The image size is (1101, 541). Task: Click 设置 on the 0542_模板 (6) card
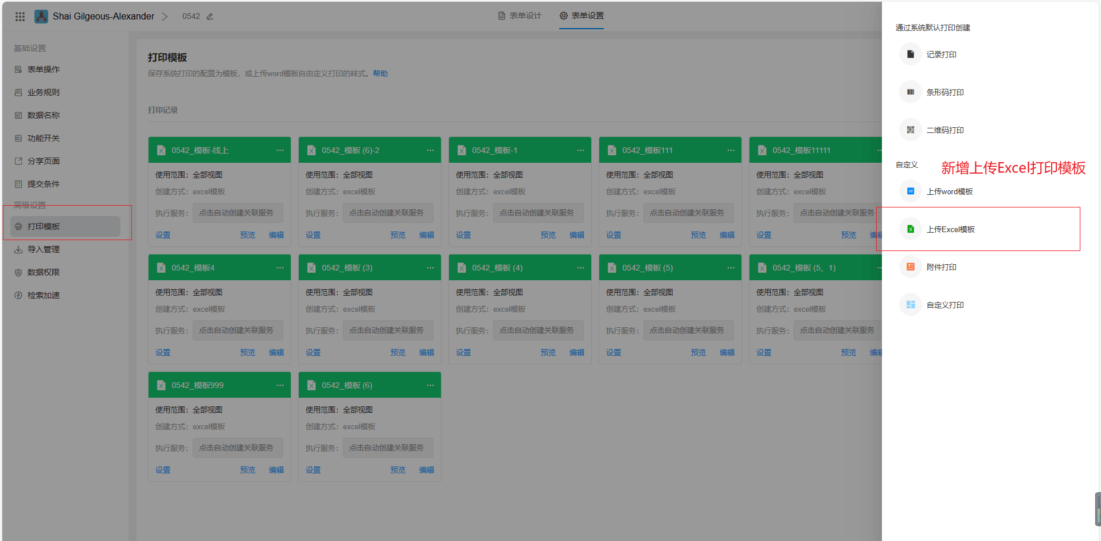(x=313, y=470)
